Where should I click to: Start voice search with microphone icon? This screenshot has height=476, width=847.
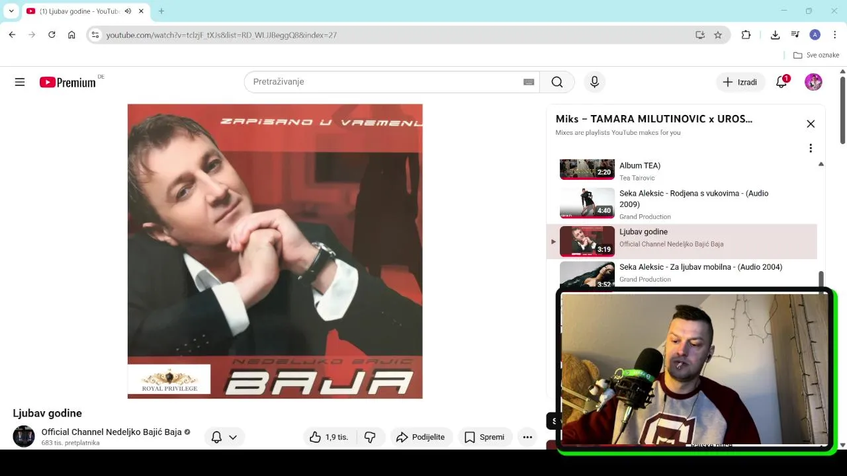[594, 82]
